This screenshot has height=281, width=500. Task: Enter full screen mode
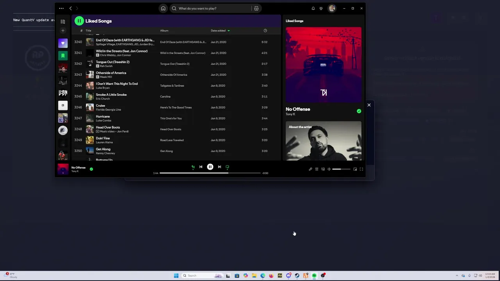[x=361, y=169]
